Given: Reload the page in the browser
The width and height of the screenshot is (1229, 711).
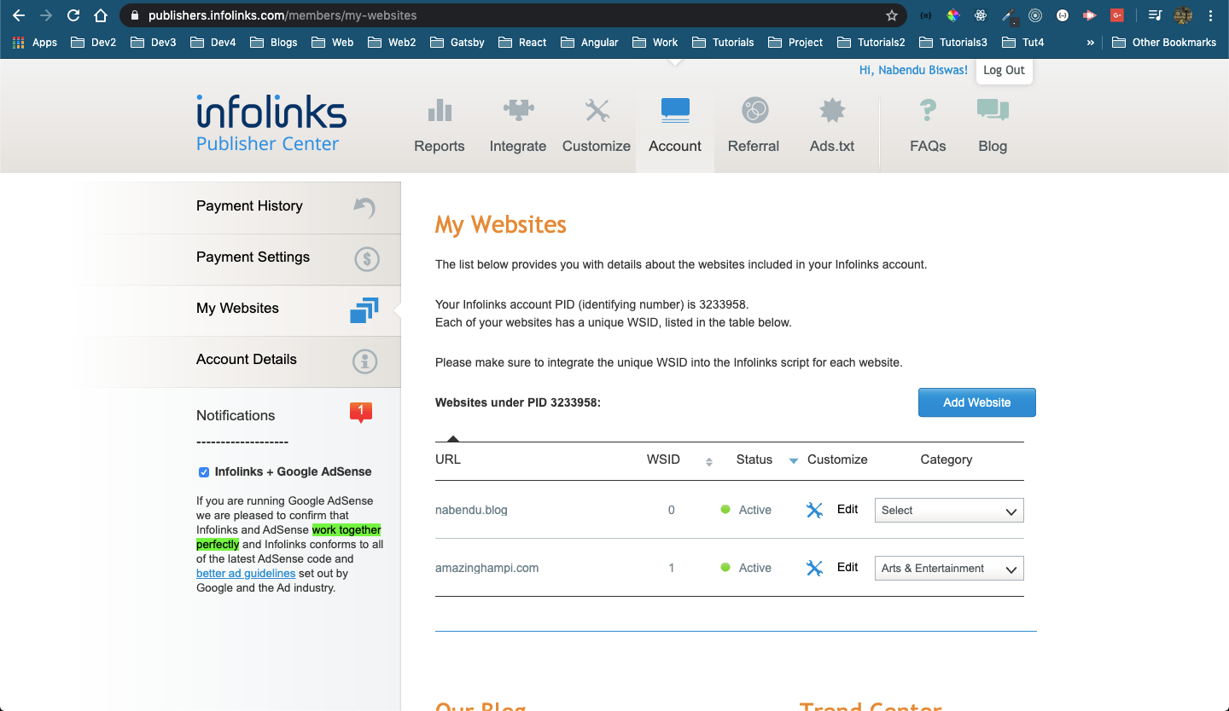Looking at the screenshot, I should click(x=73, y=15).
